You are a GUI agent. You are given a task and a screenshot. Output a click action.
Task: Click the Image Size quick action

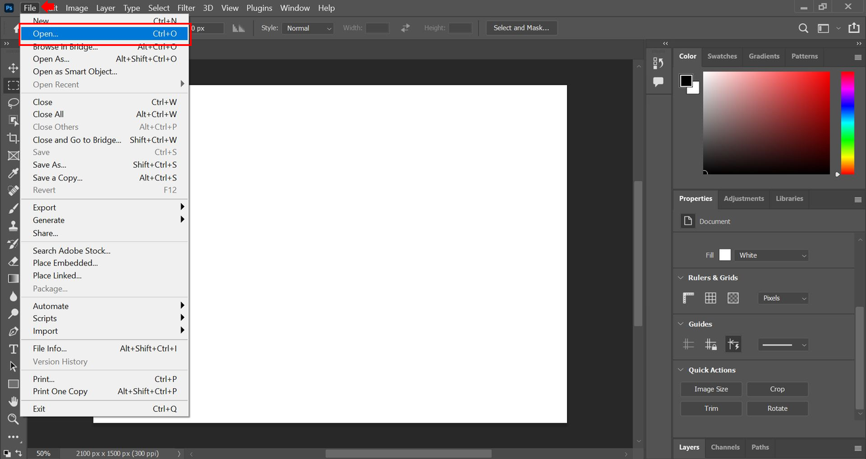click(x=711, y=389)
